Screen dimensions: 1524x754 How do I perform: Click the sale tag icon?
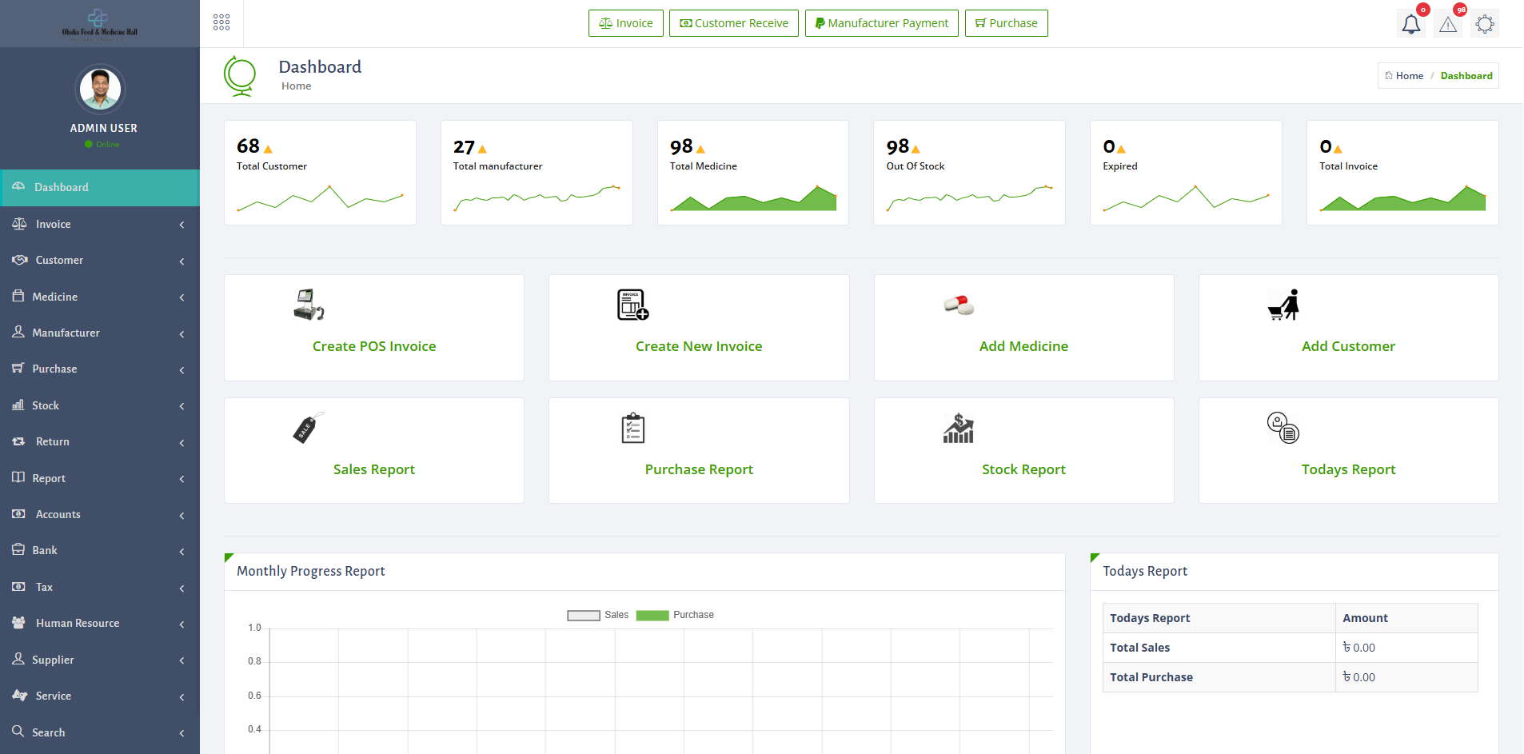[x=309, y=428]
